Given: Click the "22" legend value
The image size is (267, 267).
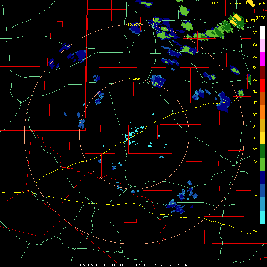Looking at the screenshot, I should coord(255,161).
